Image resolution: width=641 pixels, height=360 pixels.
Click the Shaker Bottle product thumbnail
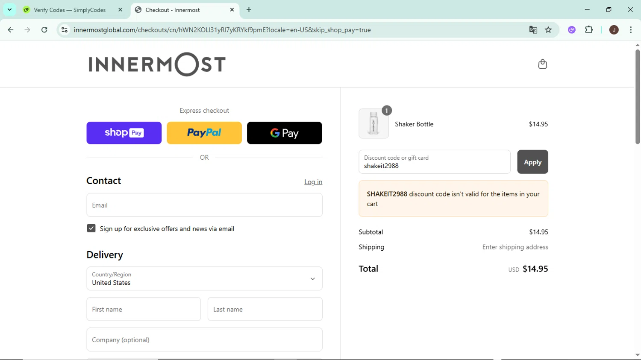coord(373,123)
